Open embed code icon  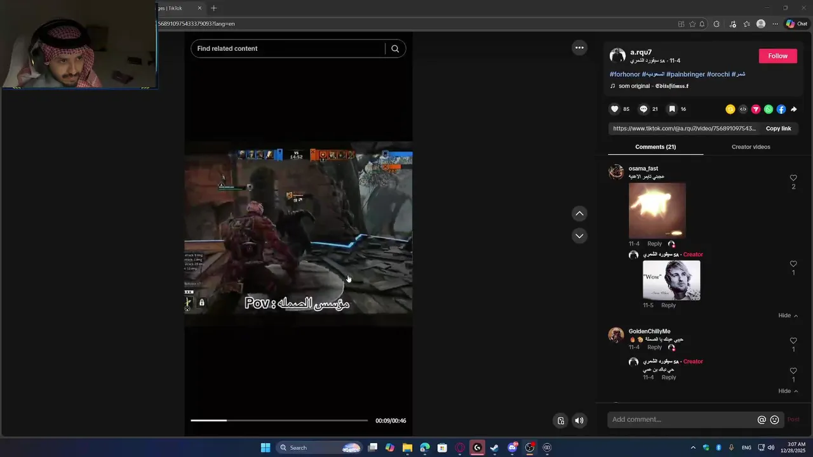pyautogui.click(x=743, y=109)
